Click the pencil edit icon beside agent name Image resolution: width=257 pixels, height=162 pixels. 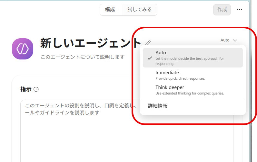[148, 43]
